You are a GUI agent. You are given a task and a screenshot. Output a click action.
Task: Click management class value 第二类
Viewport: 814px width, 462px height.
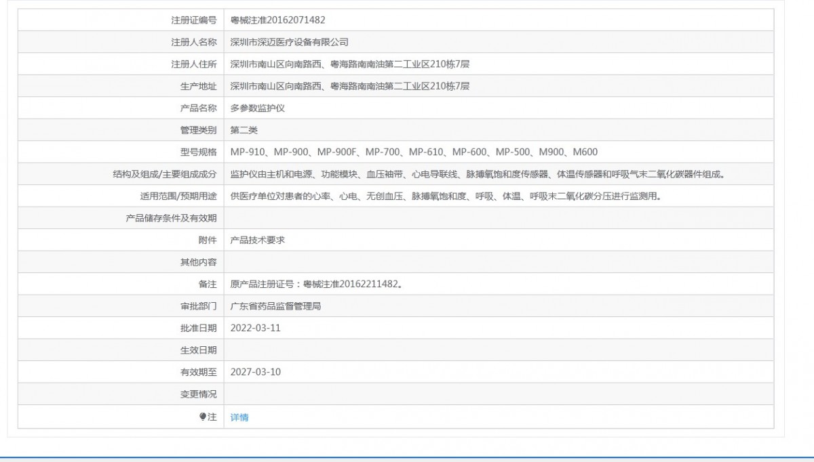244,130
